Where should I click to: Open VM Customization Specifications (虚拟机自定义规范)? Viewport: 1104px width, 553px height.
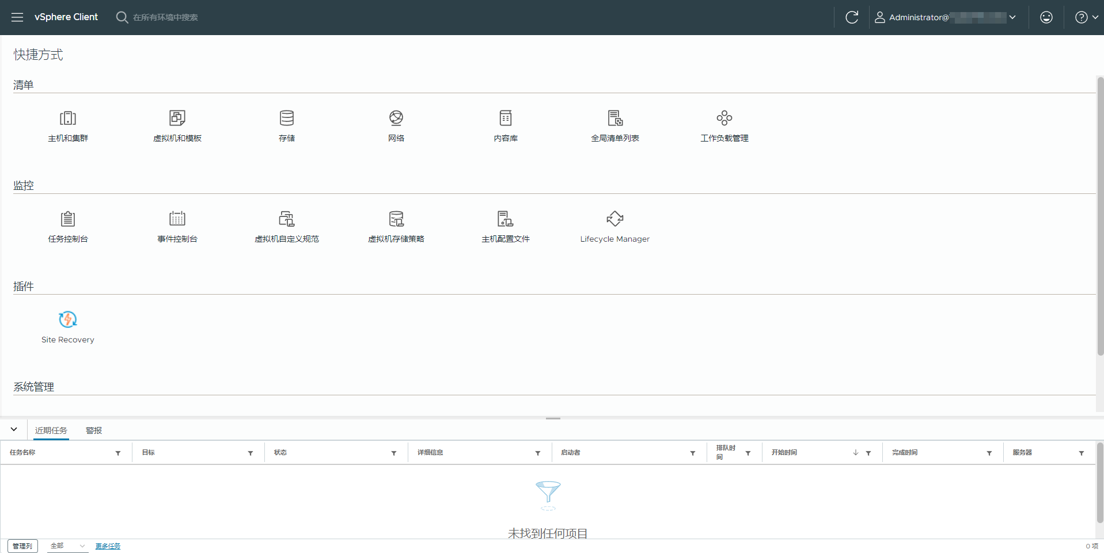(287, 227)
